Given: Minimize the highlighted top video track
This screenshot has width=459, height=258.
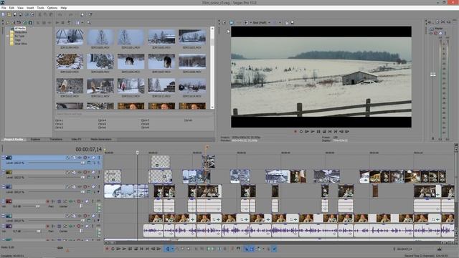Looking at the screenshot, I should 3,158.
